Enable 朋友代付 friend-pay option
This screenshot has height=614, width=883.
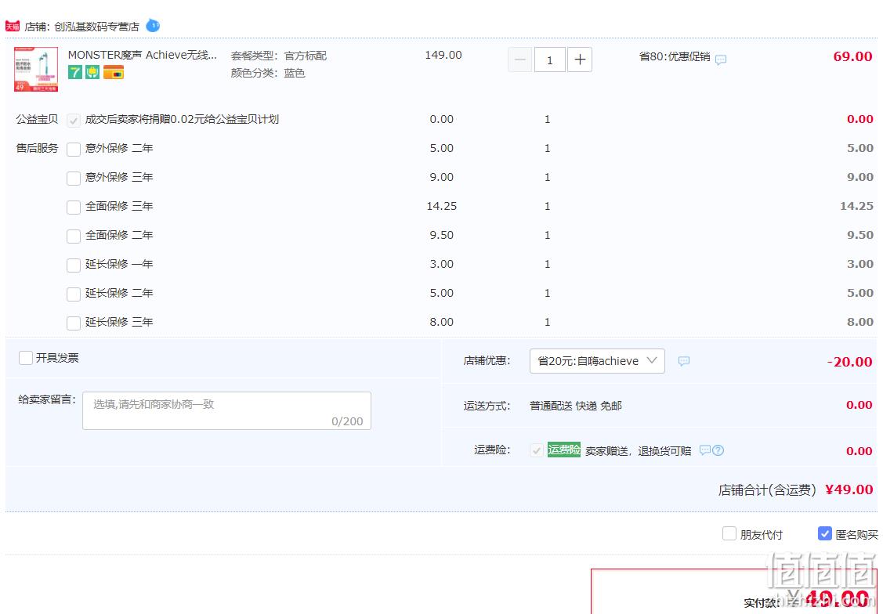tap(729, 533)
